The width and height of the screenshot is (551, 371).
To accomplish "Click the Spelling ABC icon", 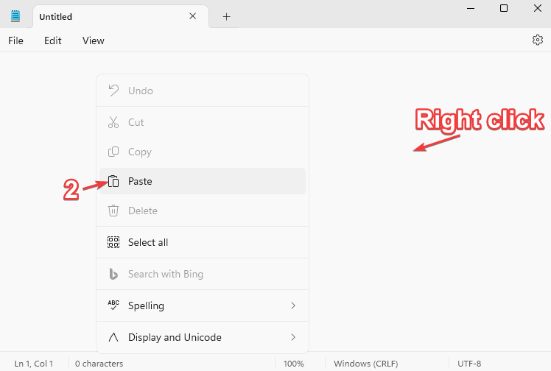I will click(113, 305).
